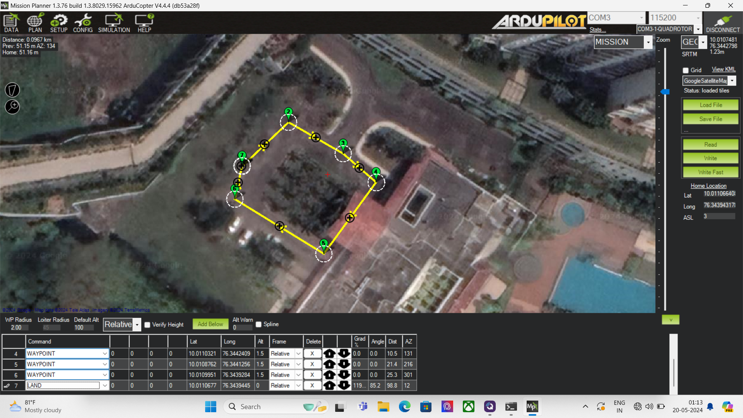This screenshot has width=743, height=418.
Task: Click the polygon draw tool icon
Action: coord(12,90)
